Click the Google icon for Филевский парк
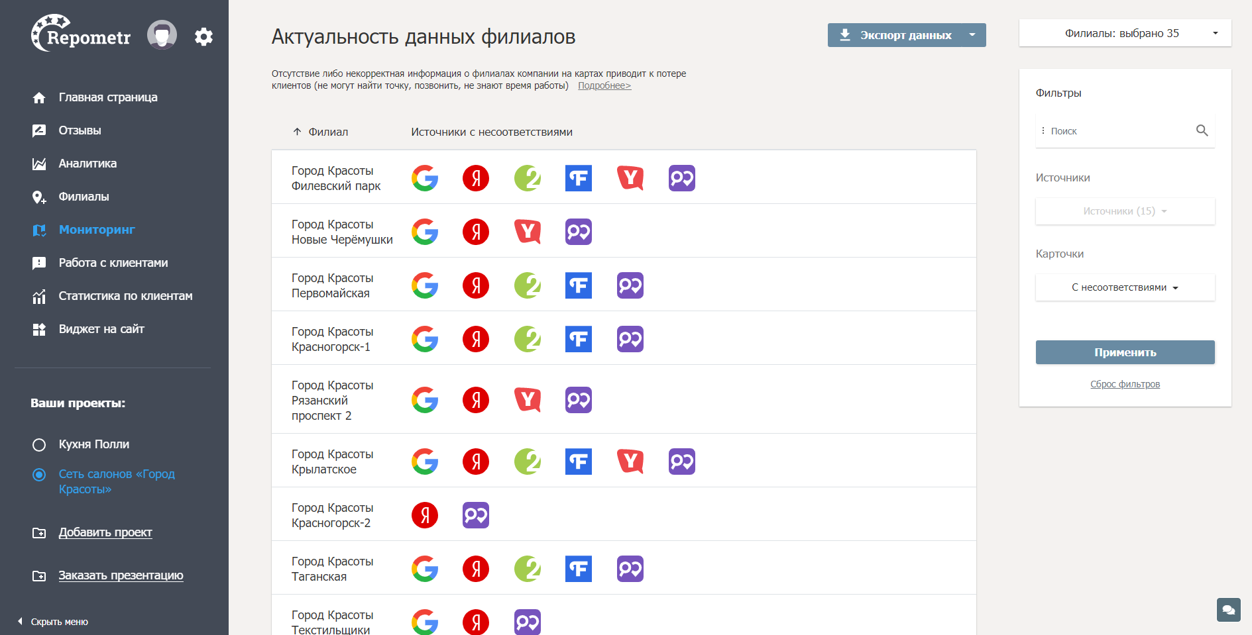 (425, 178)
